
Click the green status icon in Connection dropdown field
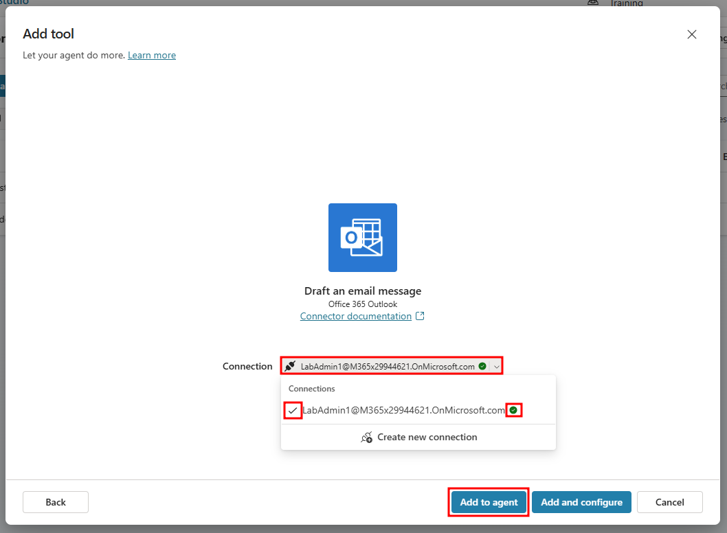click(482, 366)
